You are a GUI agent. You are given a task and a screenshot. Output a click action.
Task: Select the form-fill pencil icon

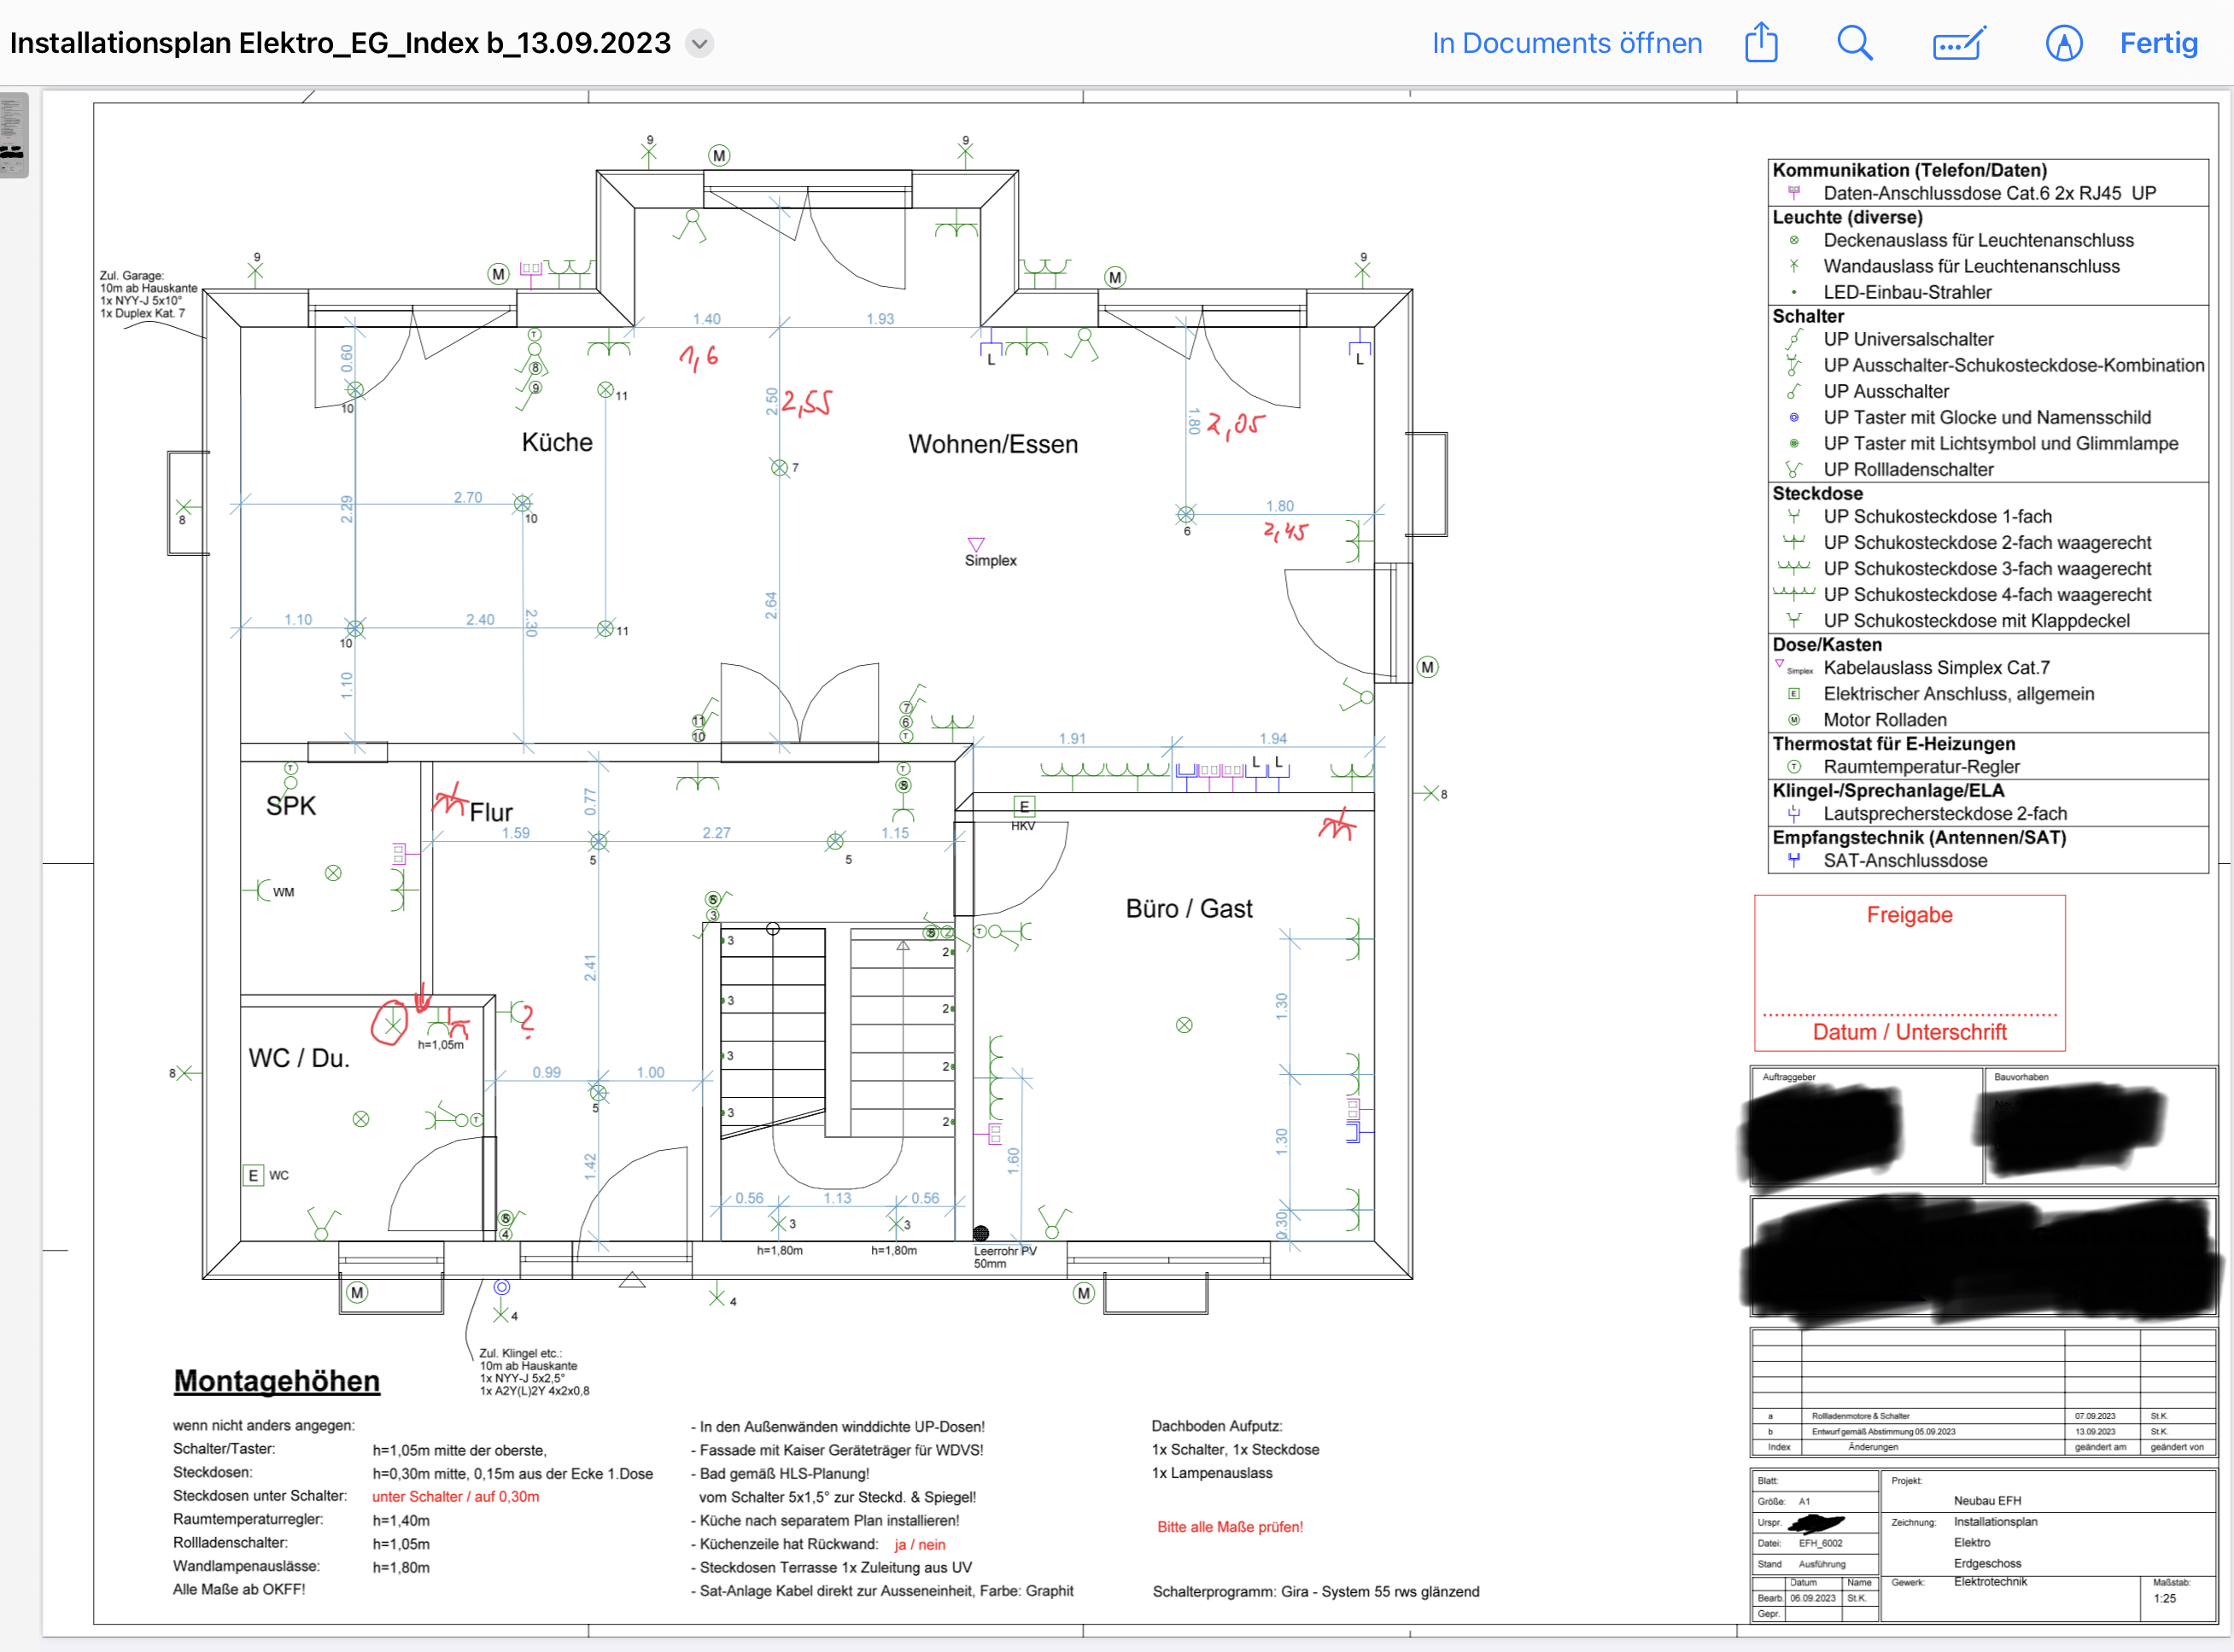point(1959,43)
